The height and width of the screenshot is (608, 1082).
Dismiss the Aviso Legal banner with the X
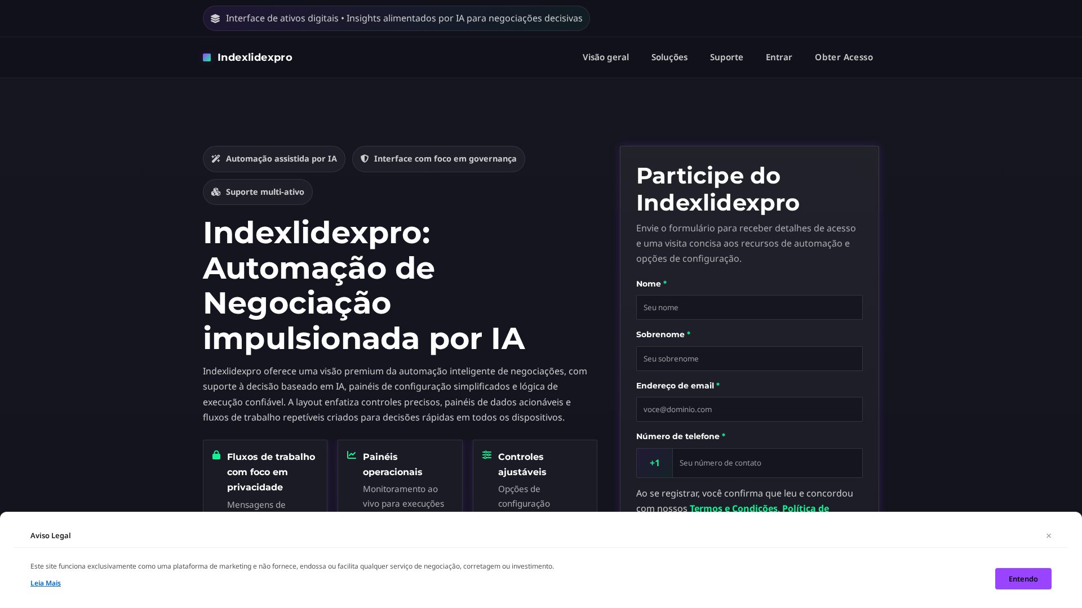[1049, 535]
